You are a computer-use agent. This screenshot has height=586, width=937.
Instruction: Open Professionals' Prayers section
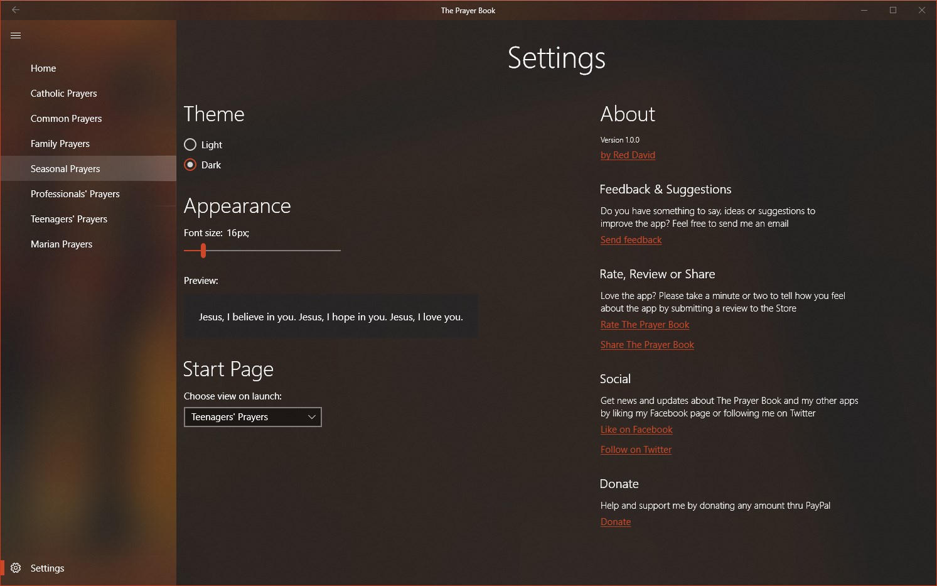tap(88, 193)
